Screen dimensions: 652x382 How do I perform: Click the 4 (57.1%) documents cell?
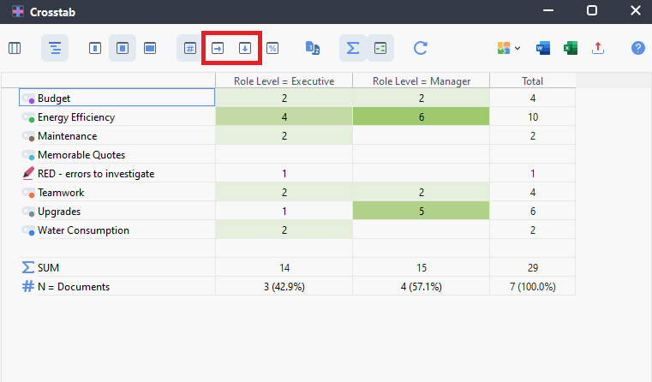click(x=422, y=287)
